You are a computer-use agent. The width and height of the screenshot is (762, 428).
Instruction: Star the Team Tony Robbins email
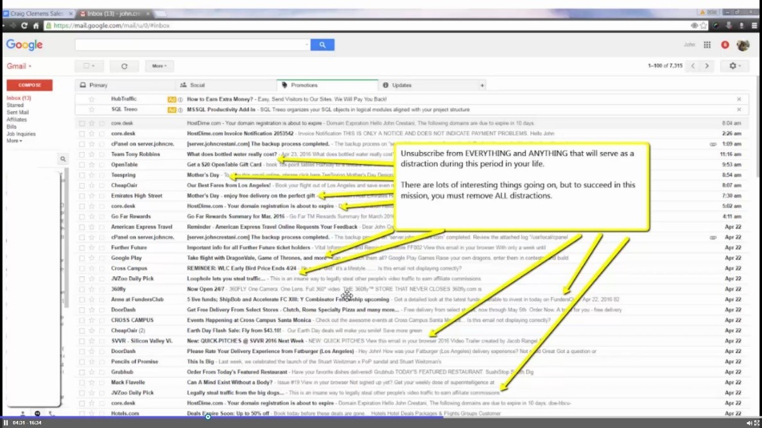click(x=91, y=155)
